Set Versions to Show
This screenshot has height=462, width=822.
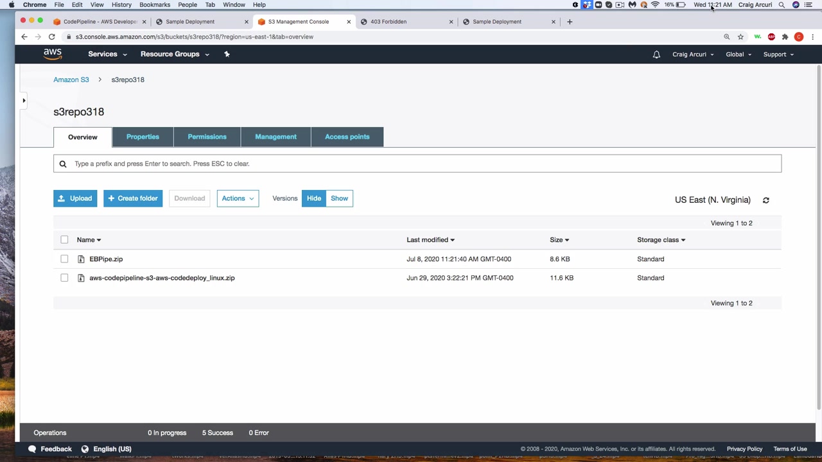pos(340,198)
